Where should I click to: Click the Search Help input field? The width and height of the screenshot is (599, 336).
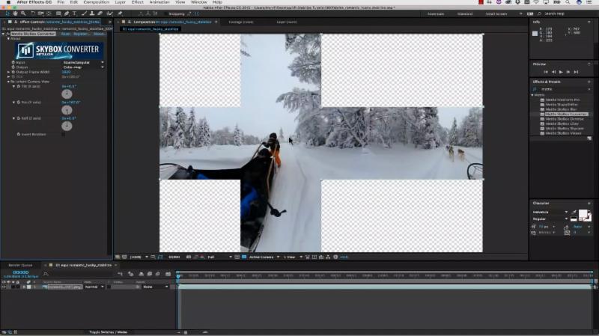tap(565, 13)
